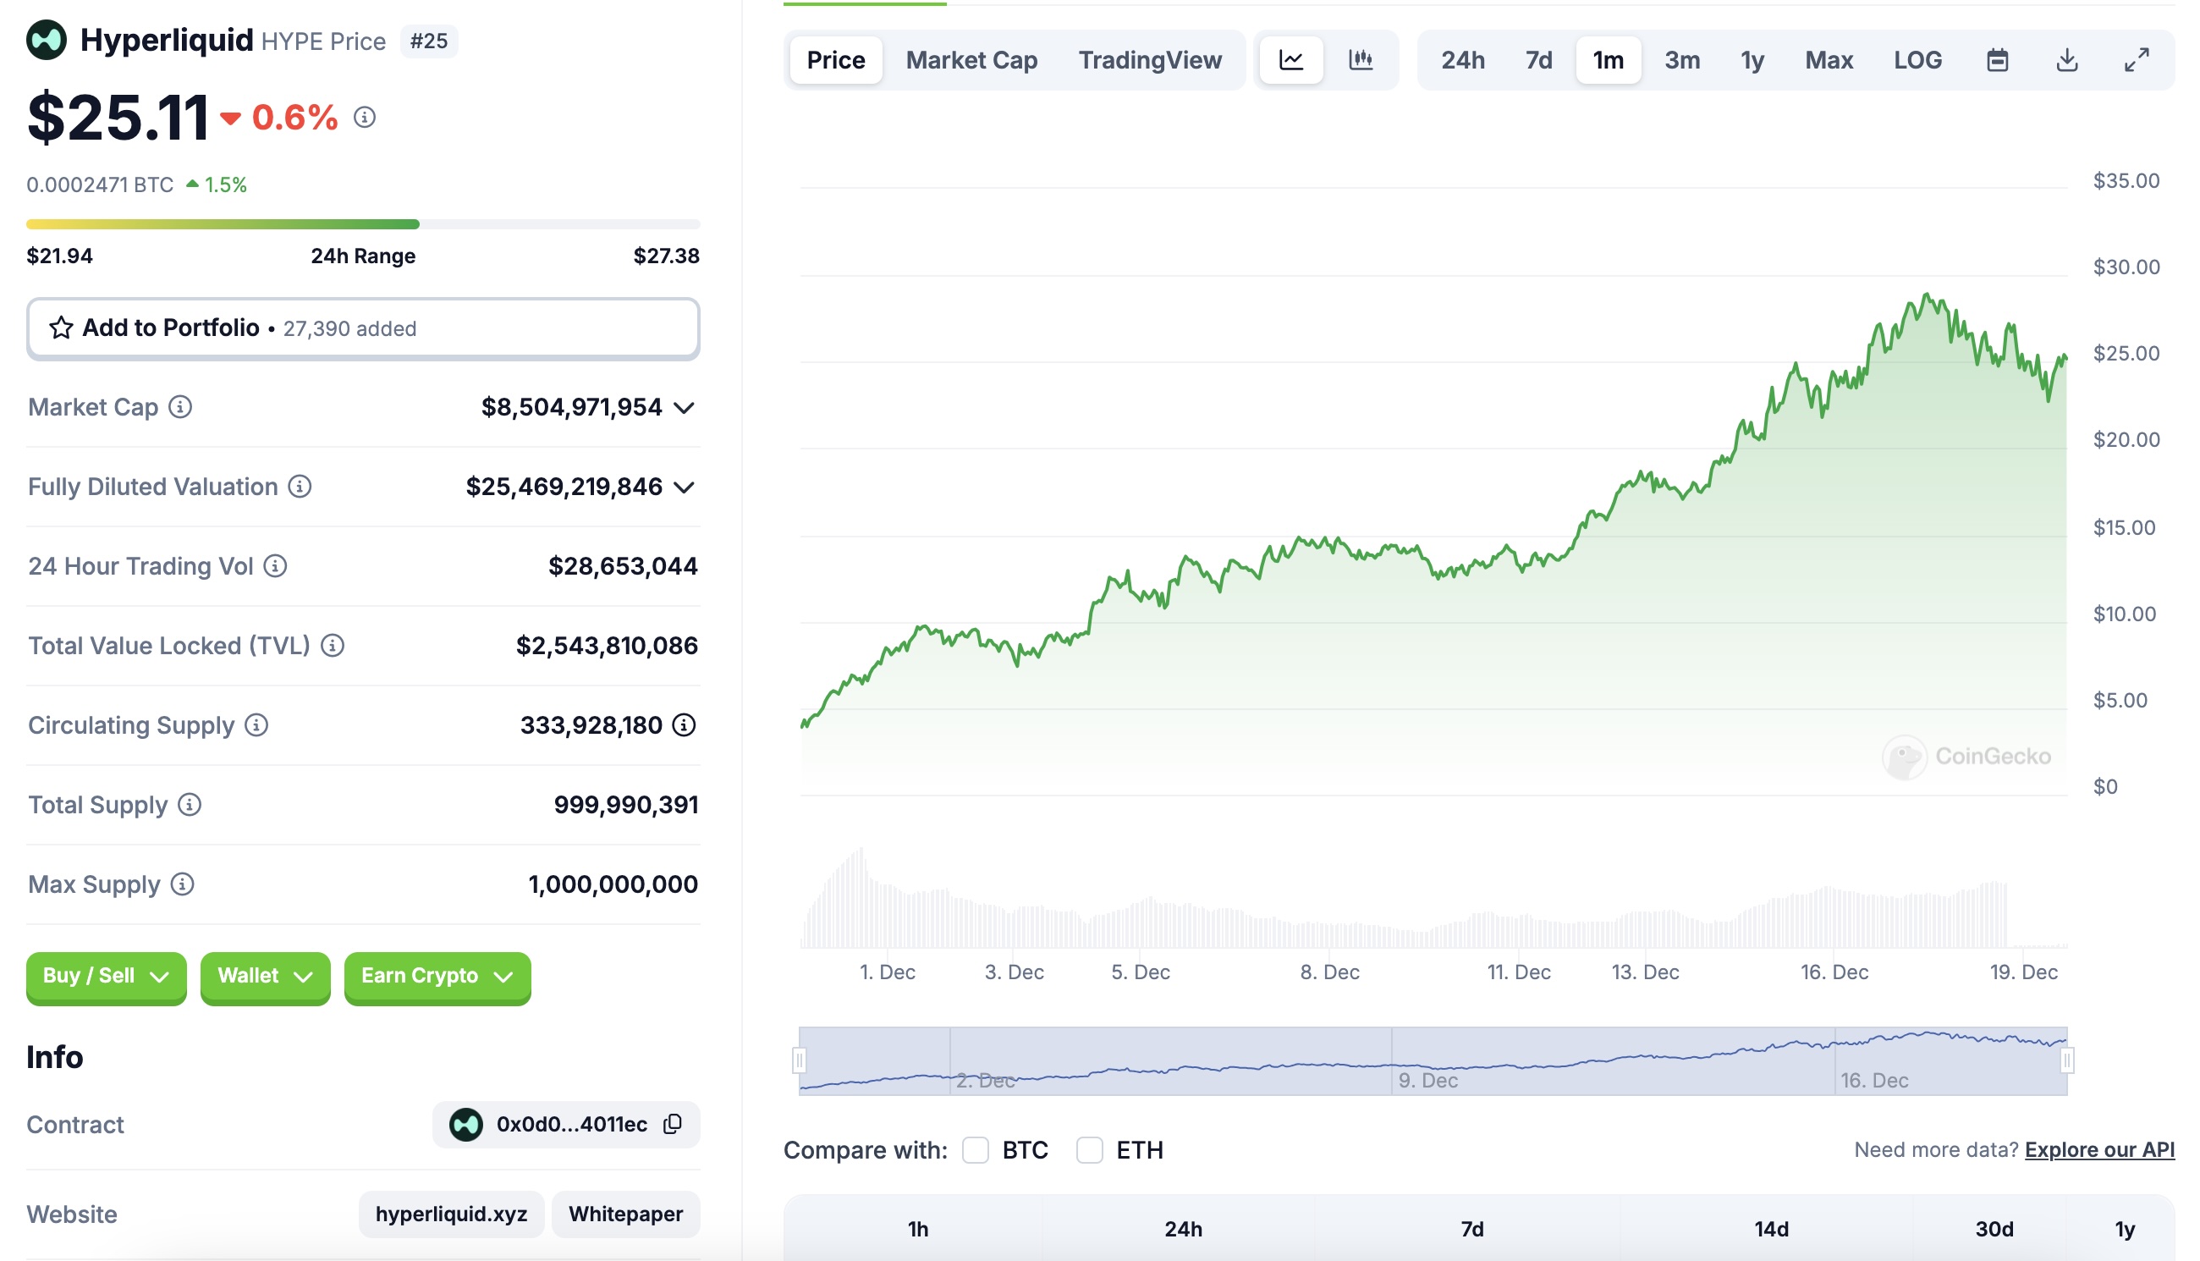
Task: Copy the contract address 0x0d0...4011ec
Action: coord(673,1124)
